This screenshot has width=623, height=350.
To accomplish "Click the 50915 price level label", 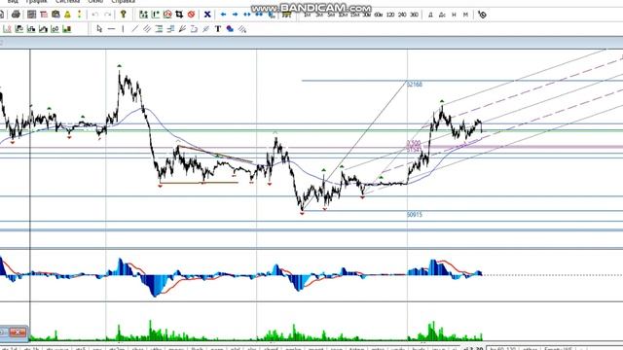I will coord(415,215).
